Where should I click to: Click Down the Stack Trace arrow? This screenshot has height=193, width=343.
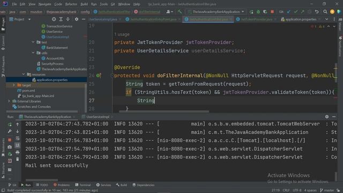pos(18,131)
